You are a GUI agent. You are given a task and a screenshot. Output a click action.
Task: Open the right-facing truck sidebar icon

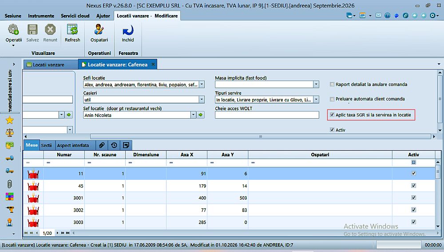(10, 158)
